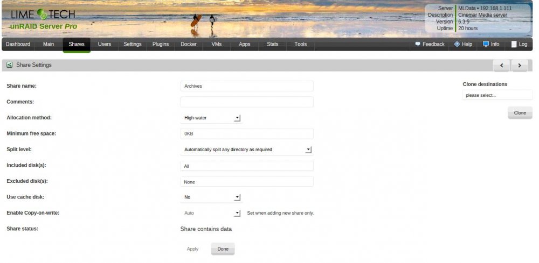The image size is (539, 263).
Task: Open the Settings tab
Action: point(133,44)
